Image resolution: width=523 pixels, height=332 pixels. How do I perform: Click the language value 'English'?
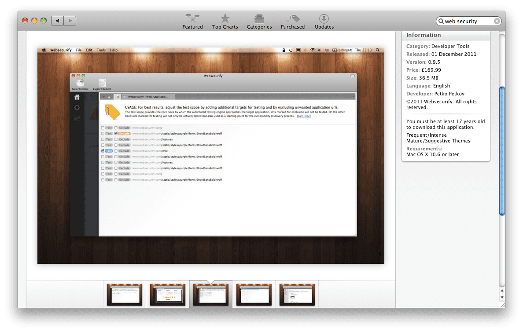[441, 86]
